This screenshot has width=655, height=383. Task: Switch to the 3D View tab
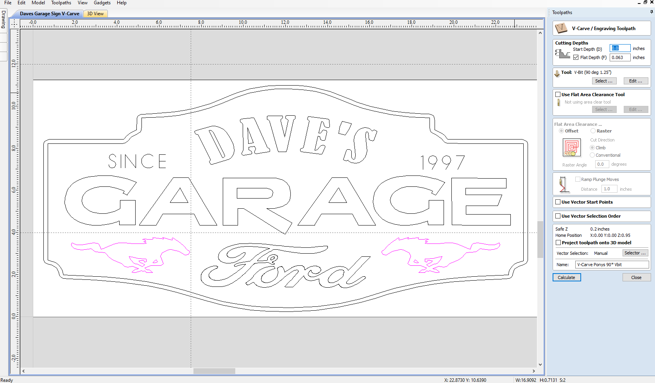pyautogui.click(x=95, y=14)
